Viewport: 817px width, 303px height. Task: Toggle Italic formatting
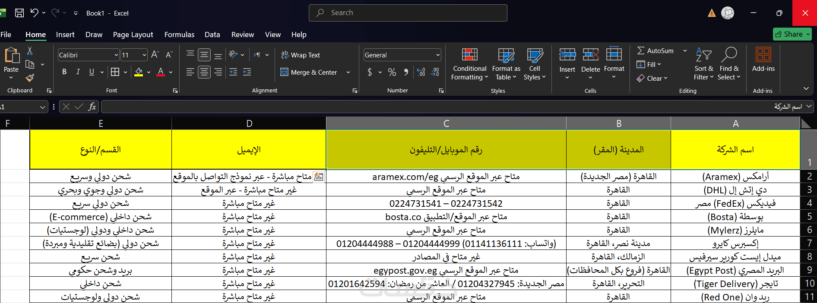pyautogui.click(x=78, y=72)
